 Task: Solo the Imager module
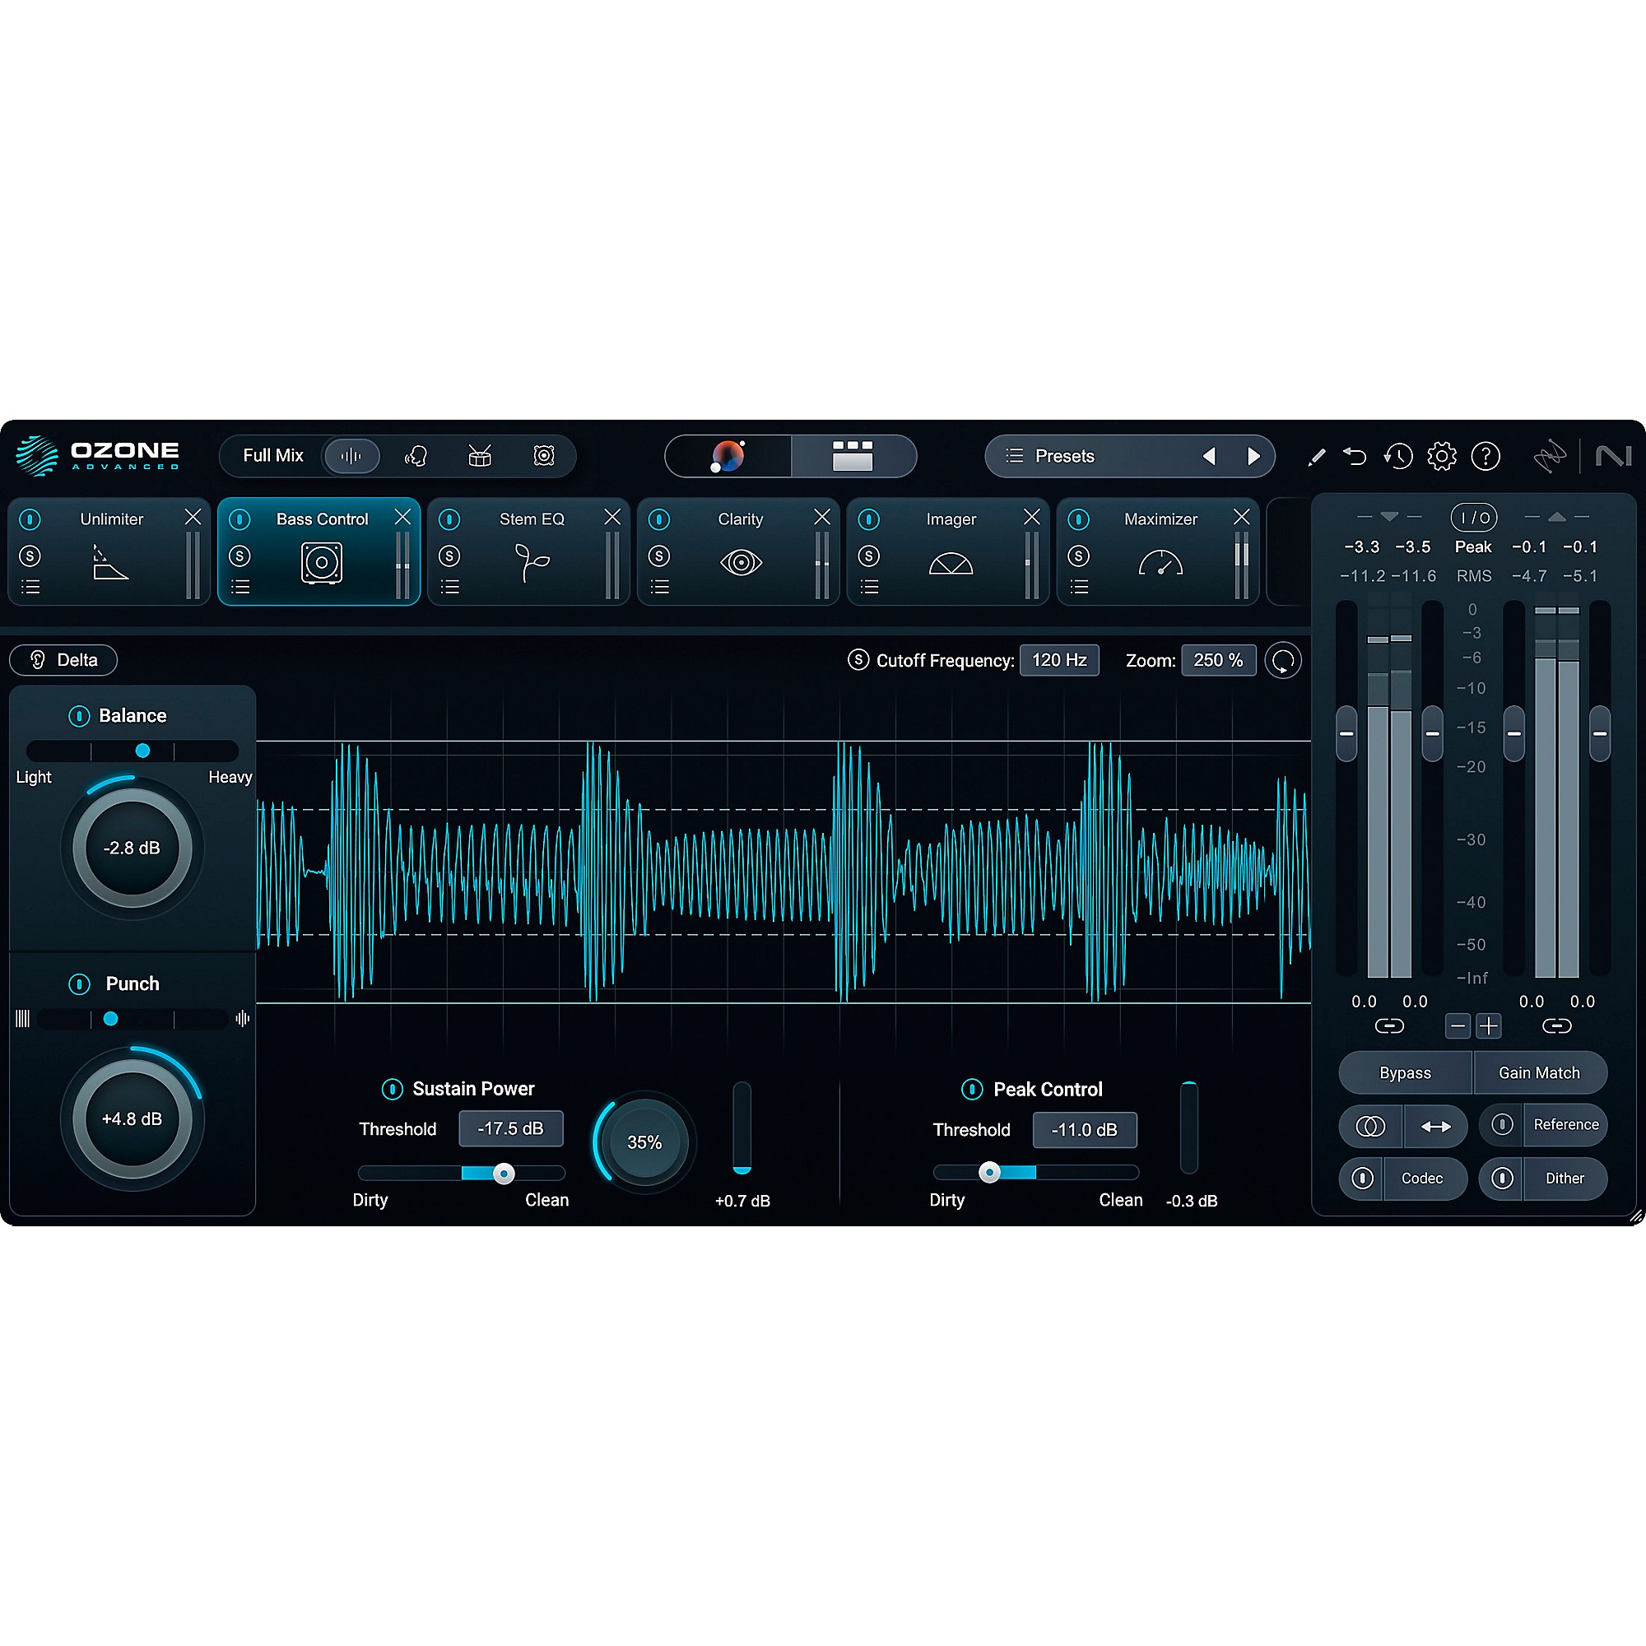pyautogui.click(x=869, y=556)
